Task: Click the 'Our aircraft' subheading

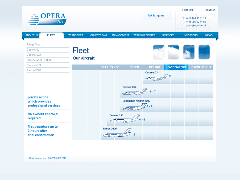Action: tap(84, 58)
